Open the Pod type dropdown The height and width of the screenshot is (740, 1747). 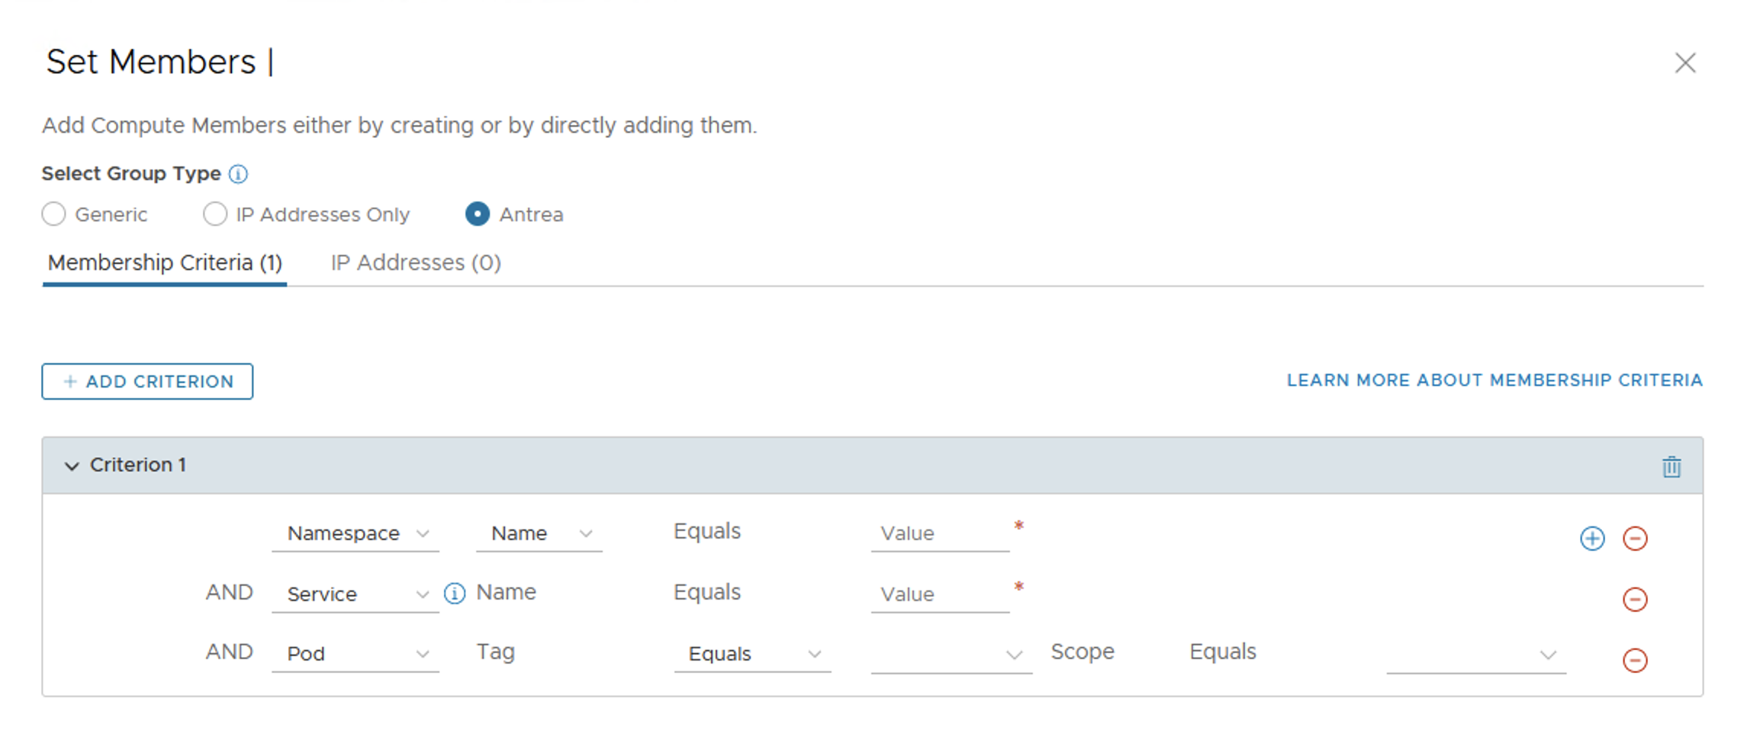tap(356, 654)
